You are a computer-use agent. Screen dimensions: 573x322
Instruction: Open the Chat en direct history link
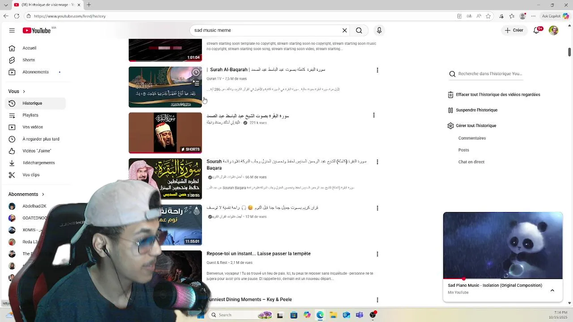(x=471, y=162)
